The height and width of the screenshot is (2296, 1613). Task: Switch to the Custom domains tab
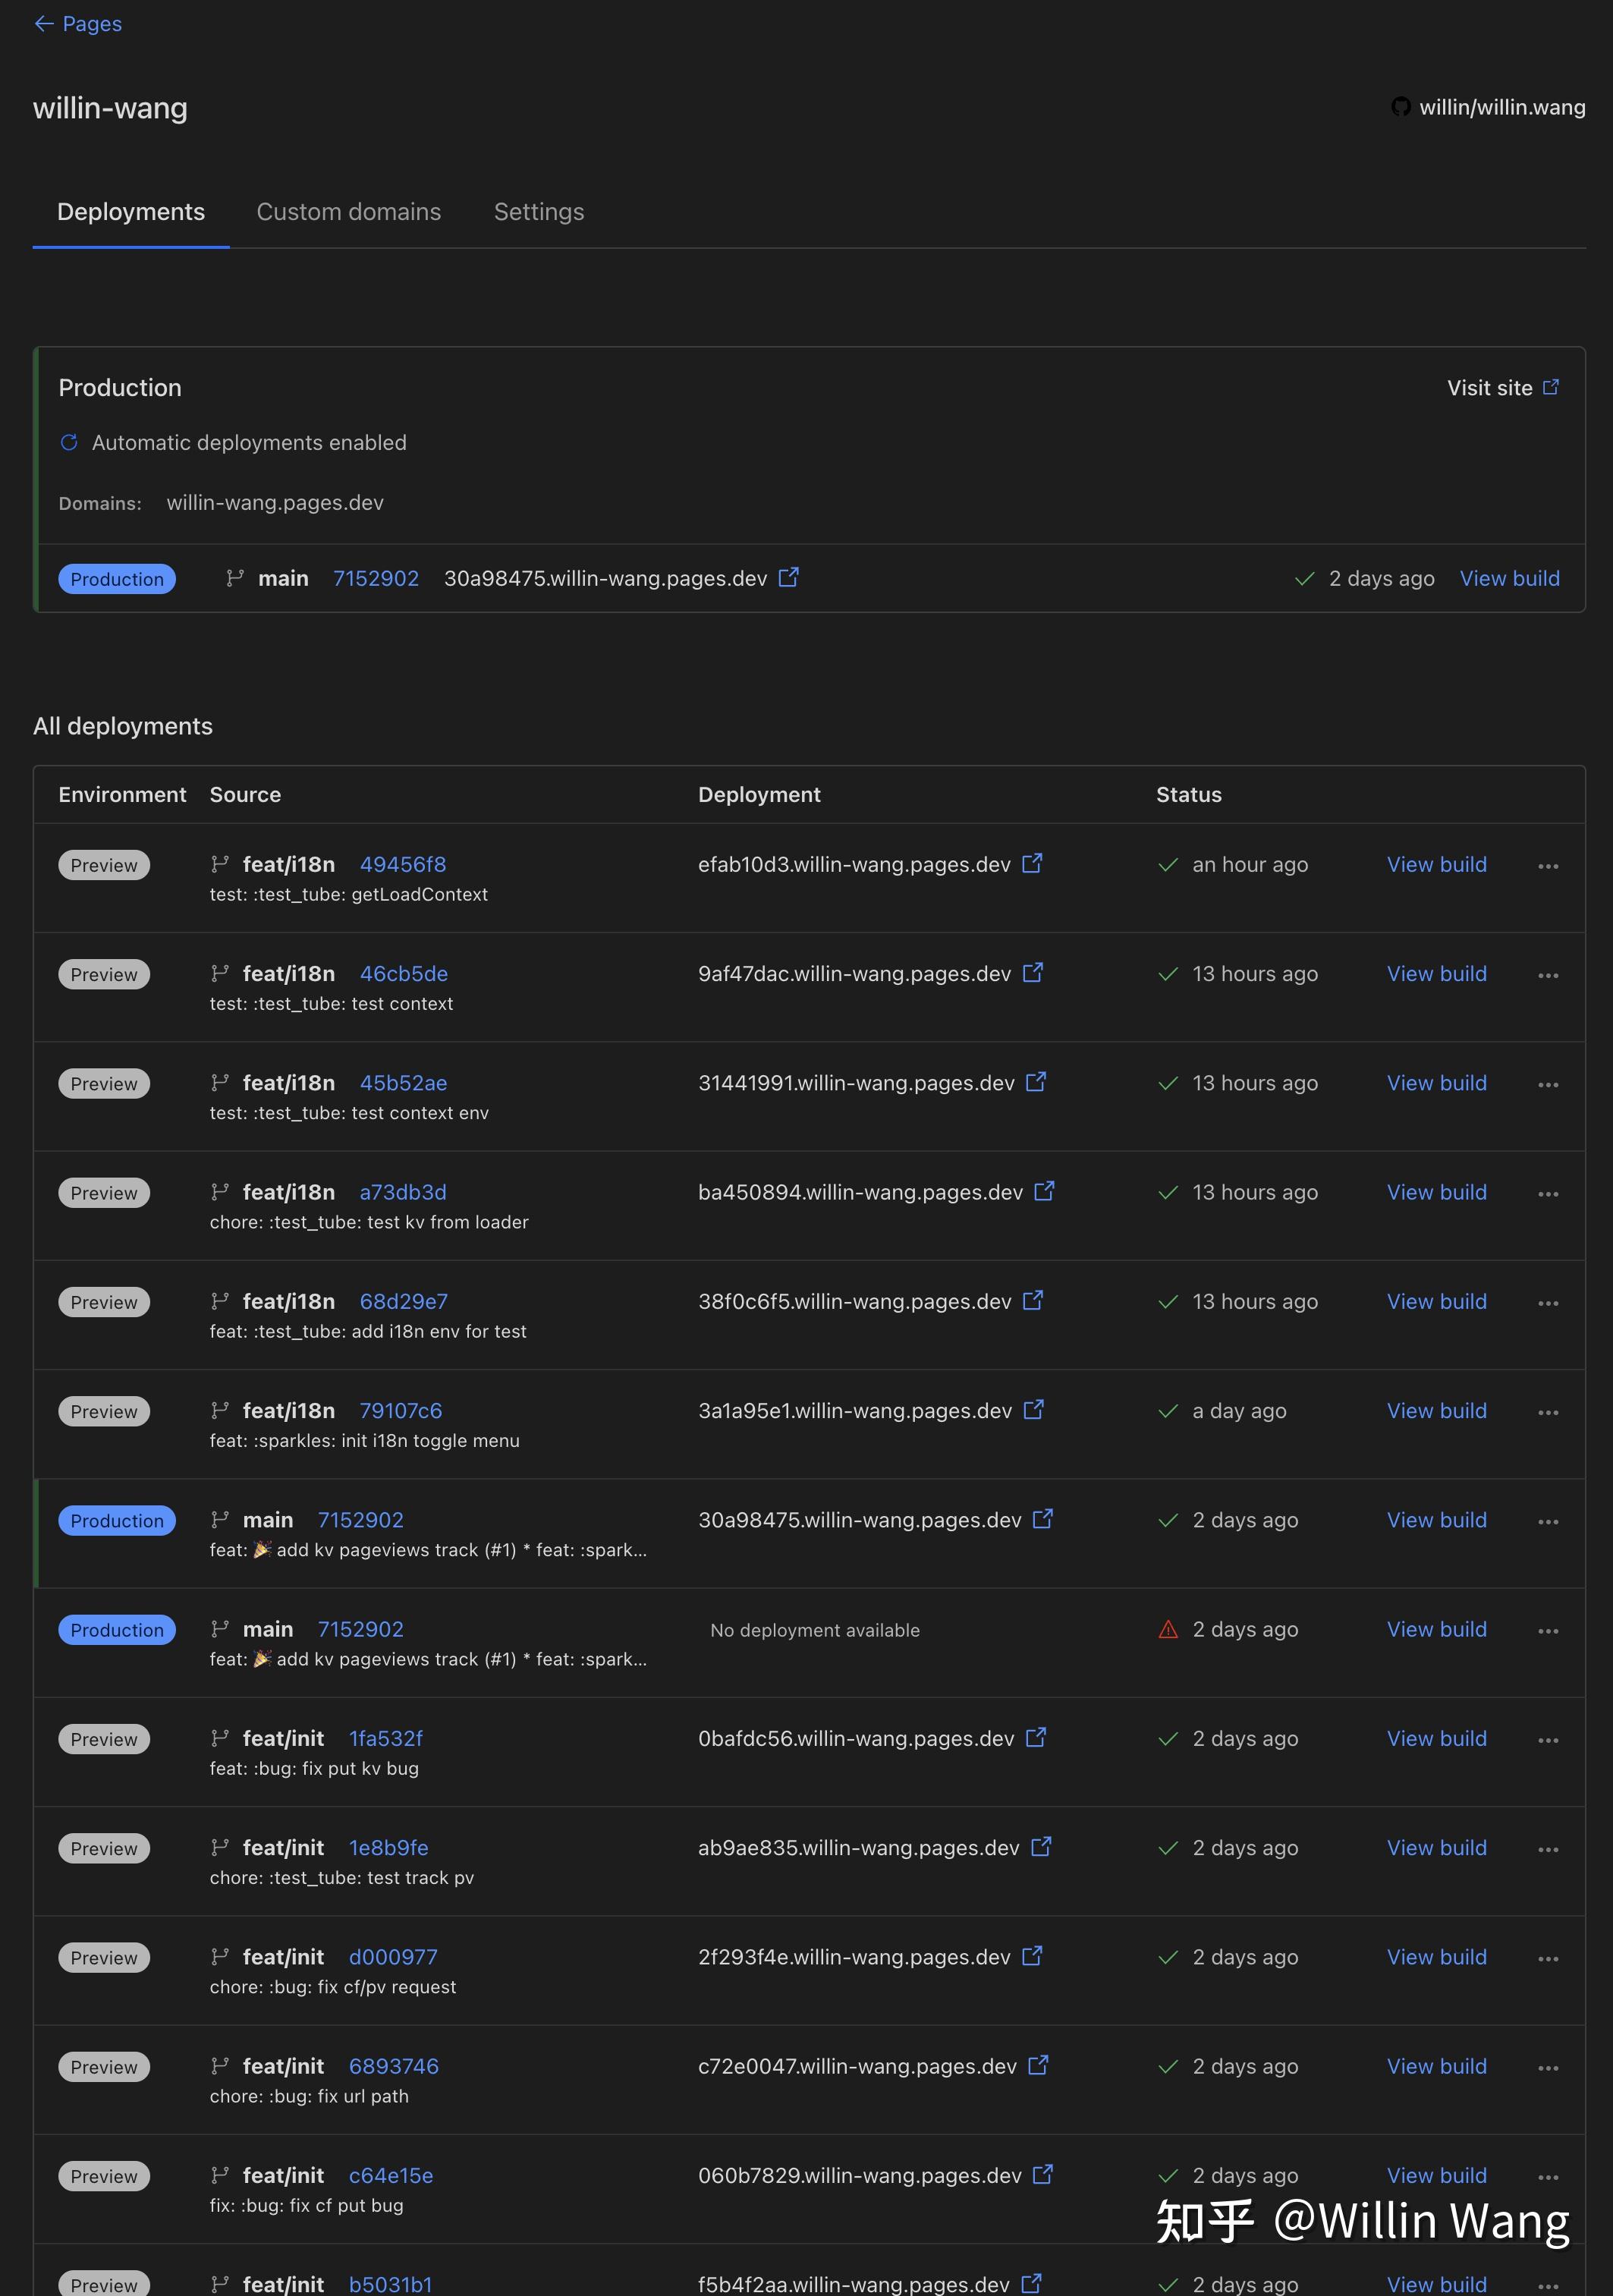[348, 212]
